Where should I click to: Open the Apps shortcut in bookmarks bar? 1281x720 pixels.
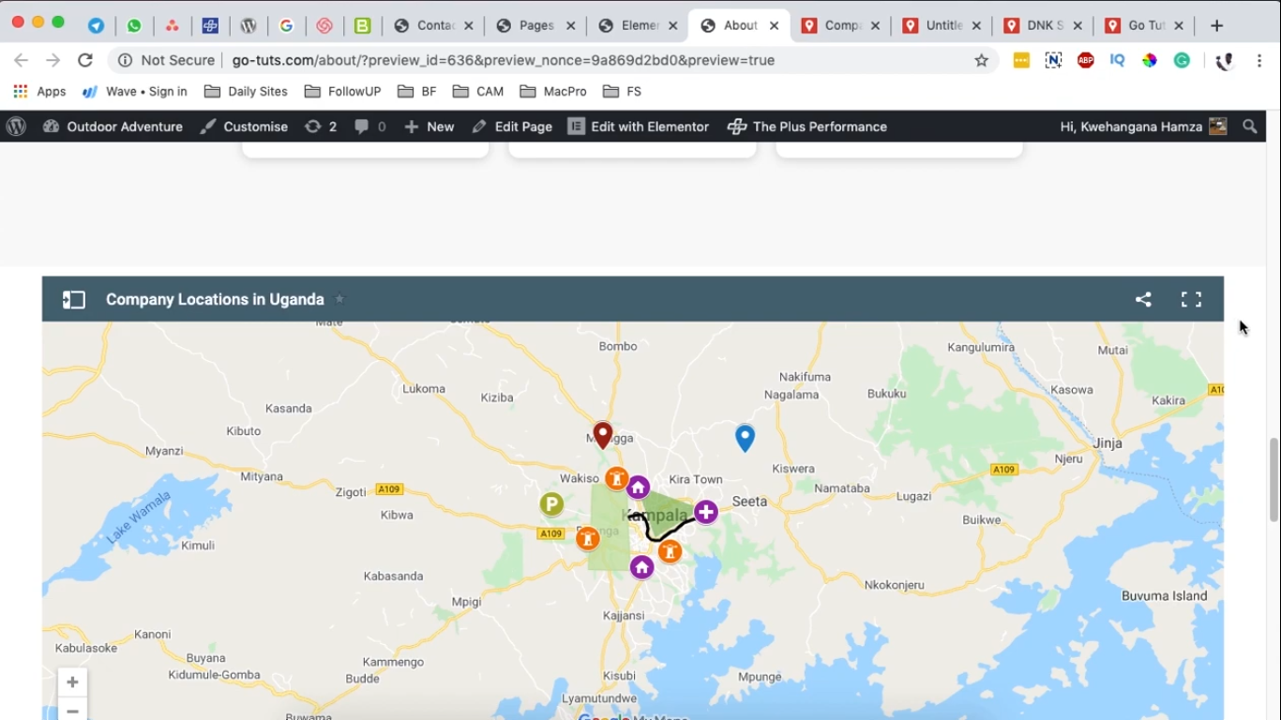(39, 91)
